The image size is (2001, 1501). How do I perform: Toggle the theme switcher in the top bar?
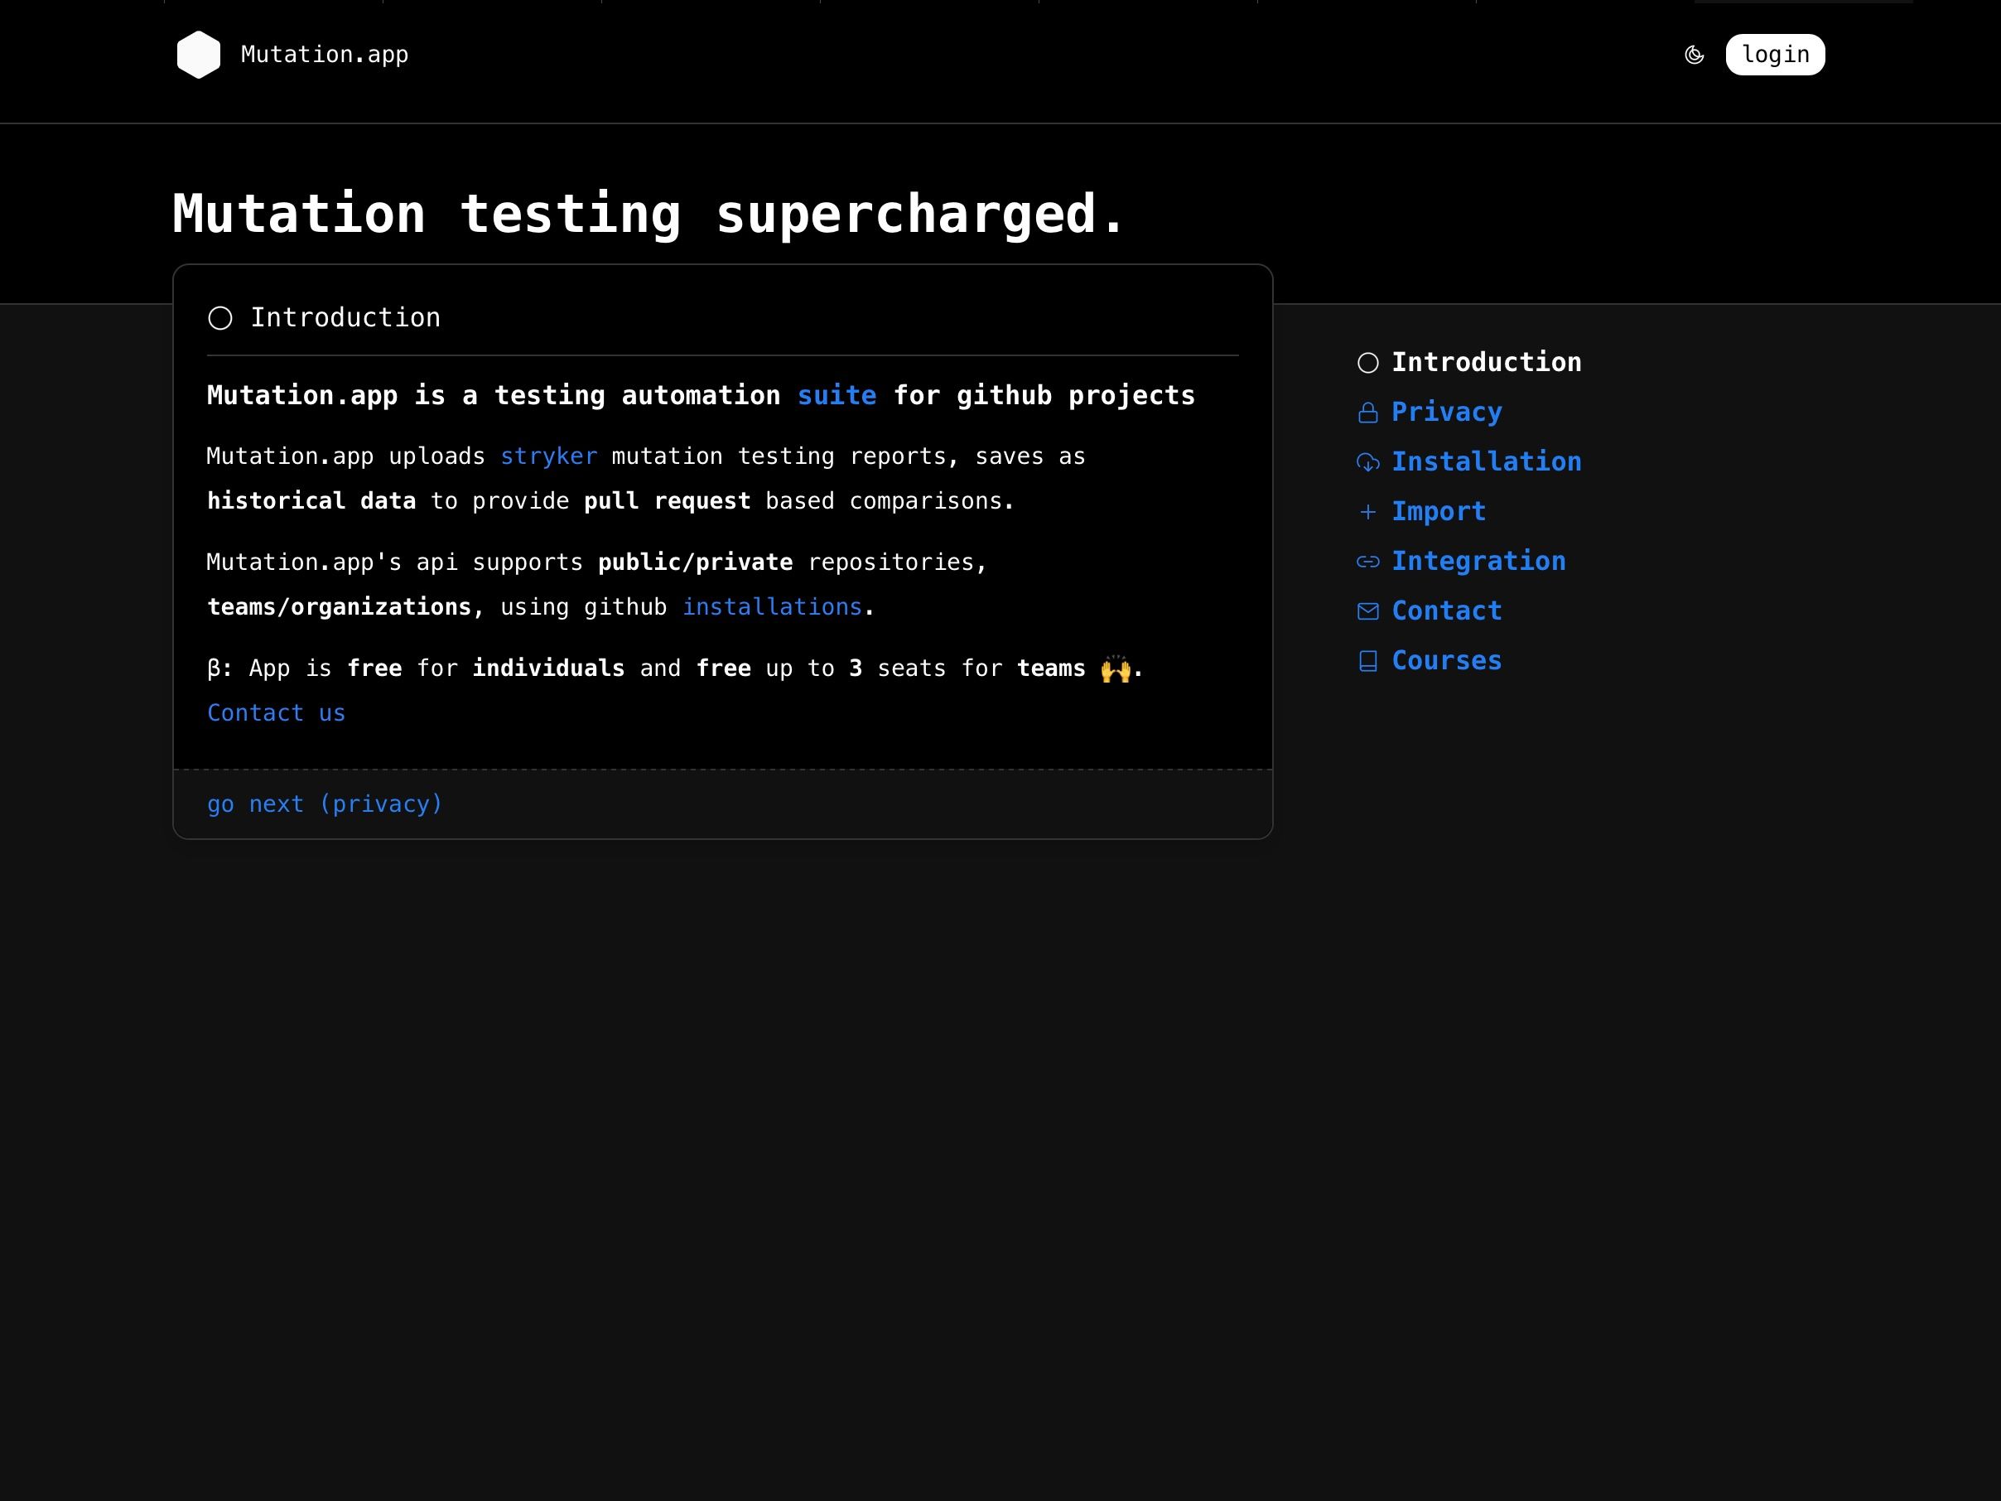1695,55
